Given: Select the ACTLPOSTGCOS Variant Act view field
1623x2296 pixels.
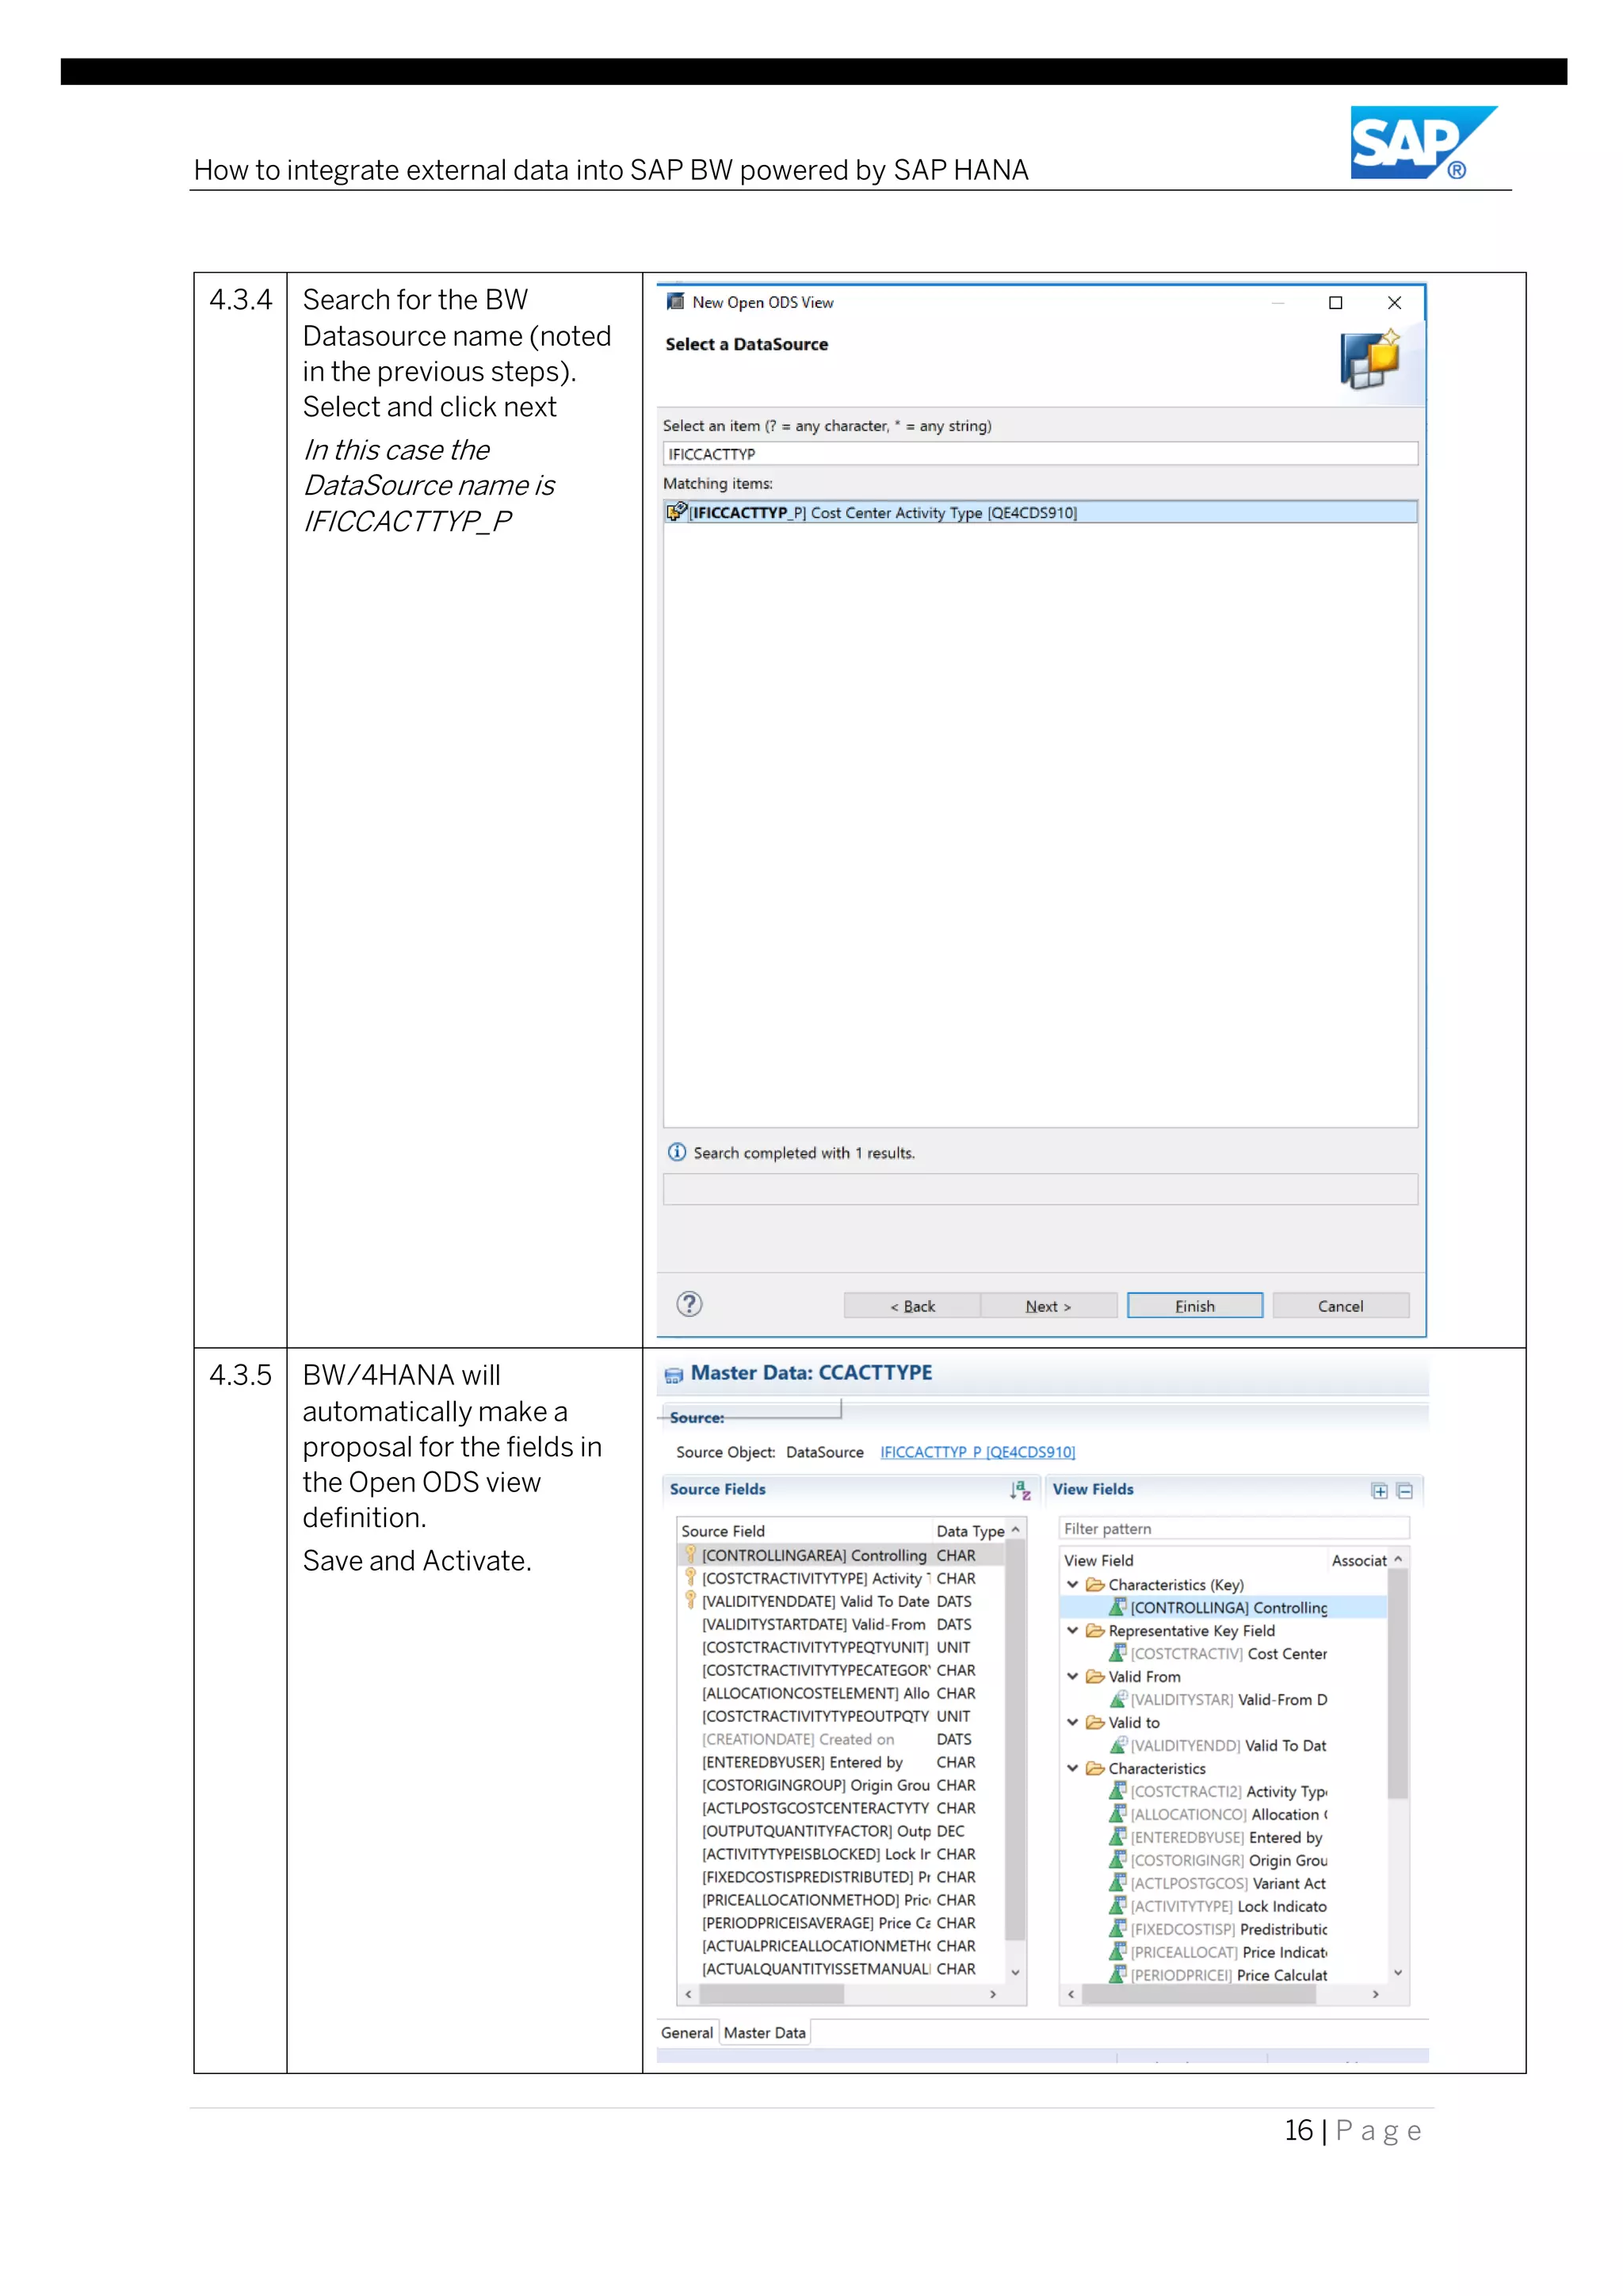Looking at the screenshot, I should (1224, 1883).
